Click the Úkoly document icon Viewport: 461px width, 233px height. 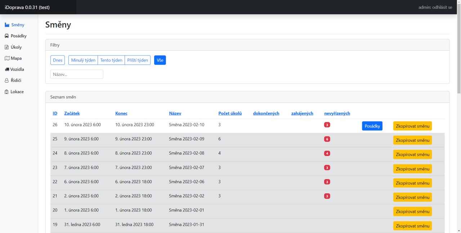click(7, 47)
